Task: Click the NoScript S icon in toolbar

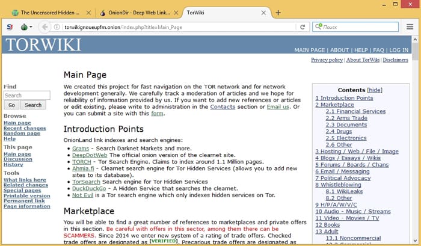Action: pyautogui.click(x=10, y=27)
